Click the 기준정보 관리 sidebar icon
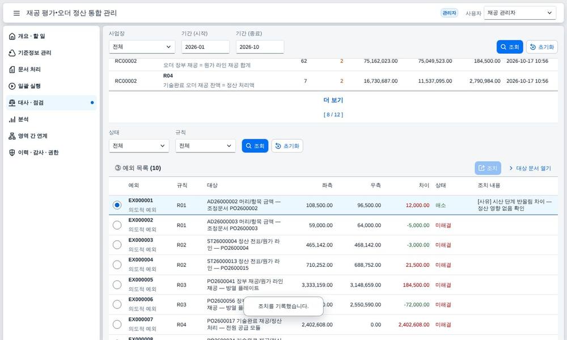The width and height of the screenshot is (567, 340). (12, 53)
